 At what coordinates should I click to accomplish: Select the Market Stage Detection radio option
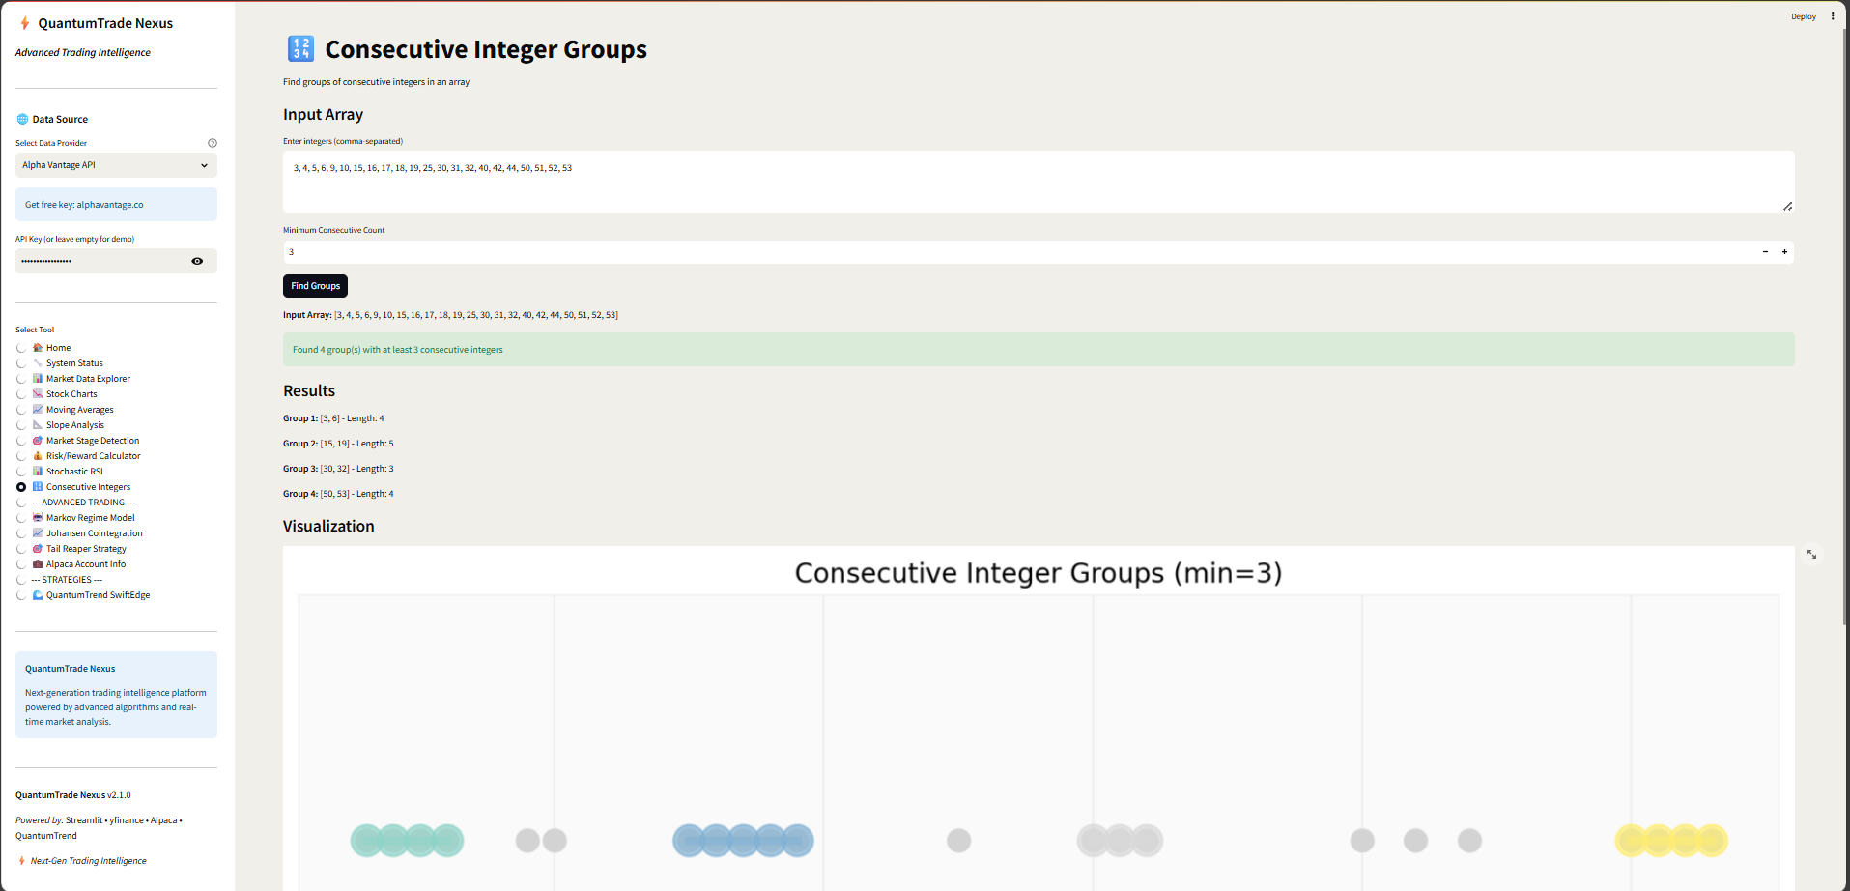(21, 441)
